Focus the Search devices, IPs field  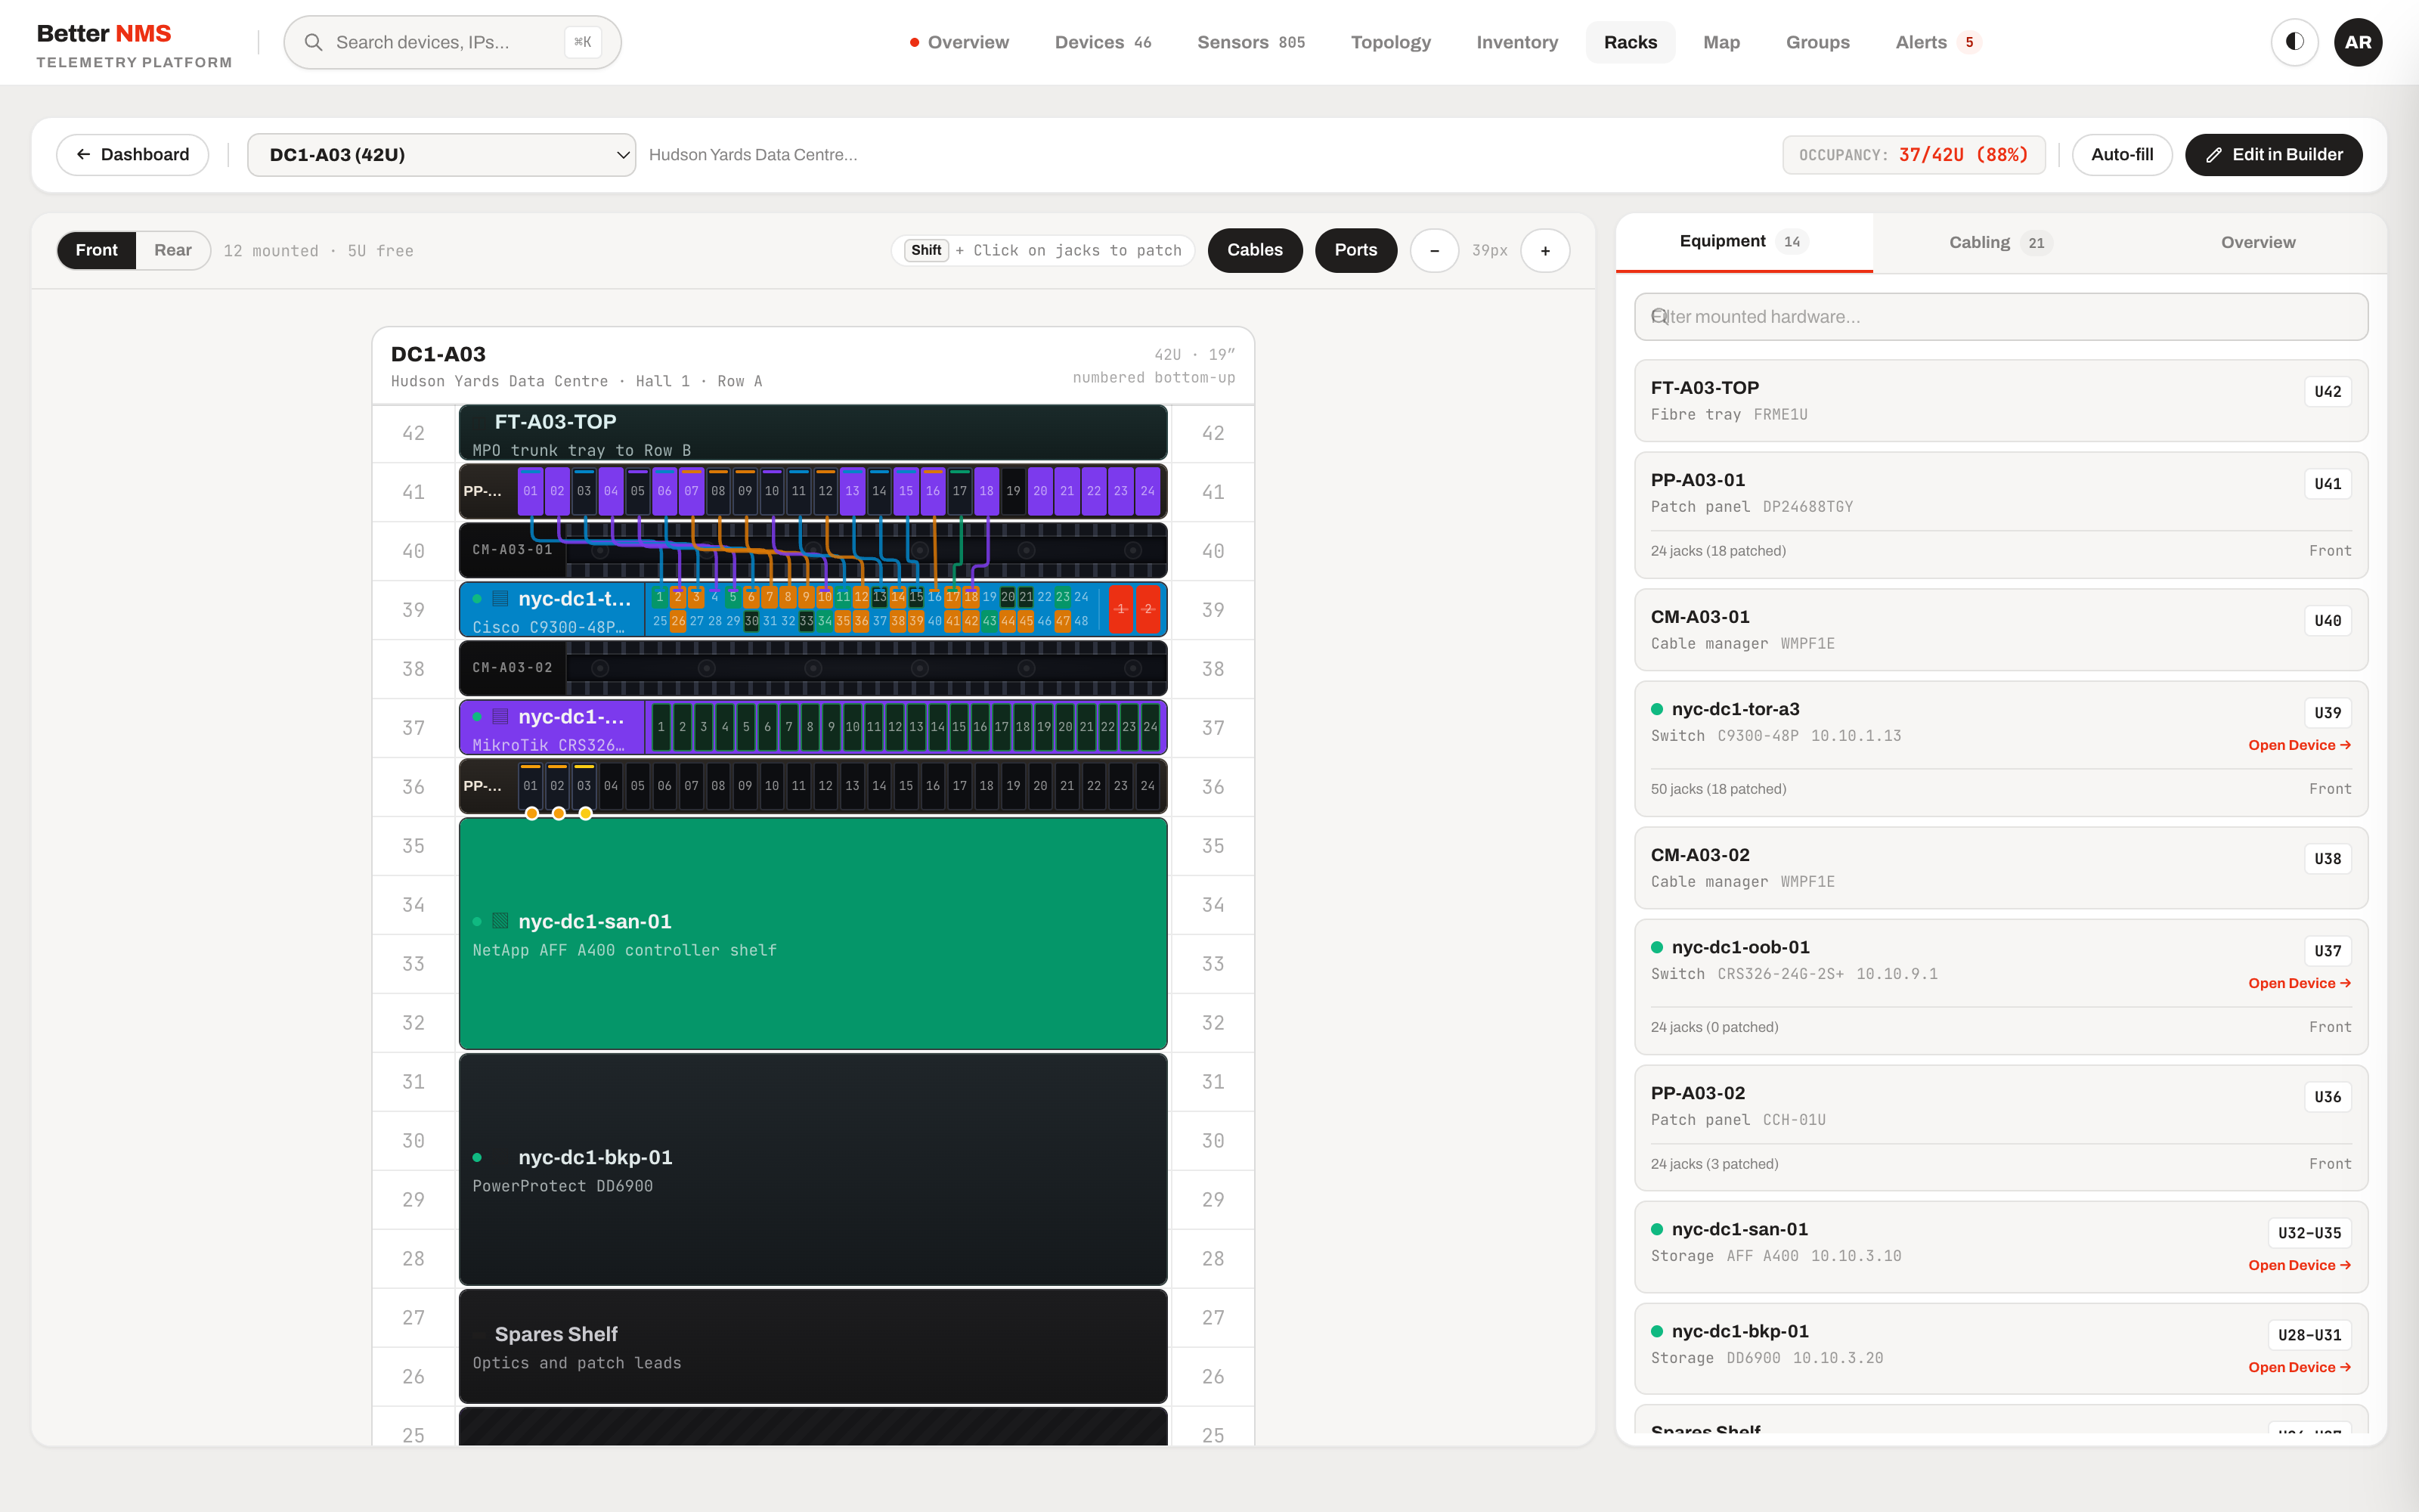[x=452, y=42]
